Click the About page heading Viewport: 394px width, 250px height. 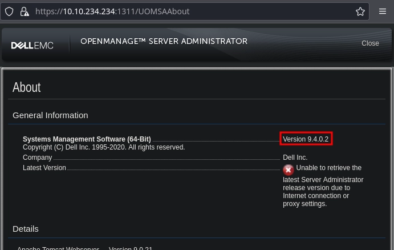27,87
